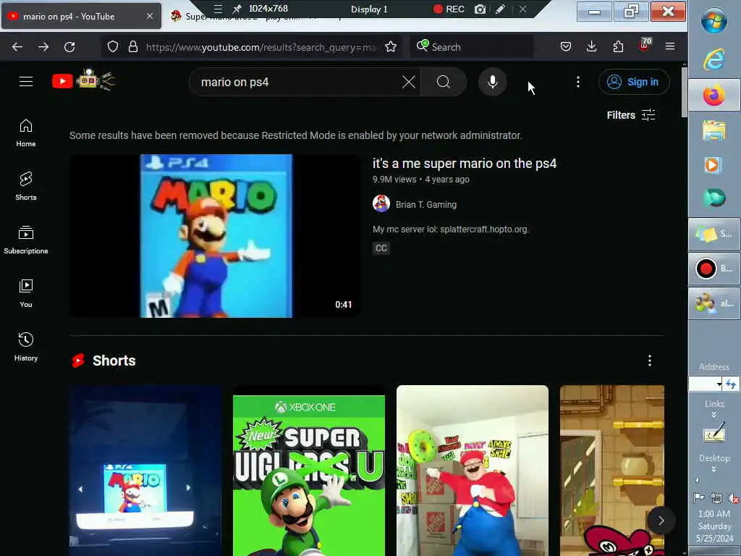Open the Windows Start orb
Screen dimensions: 741x556
click(x=714, y=21)
